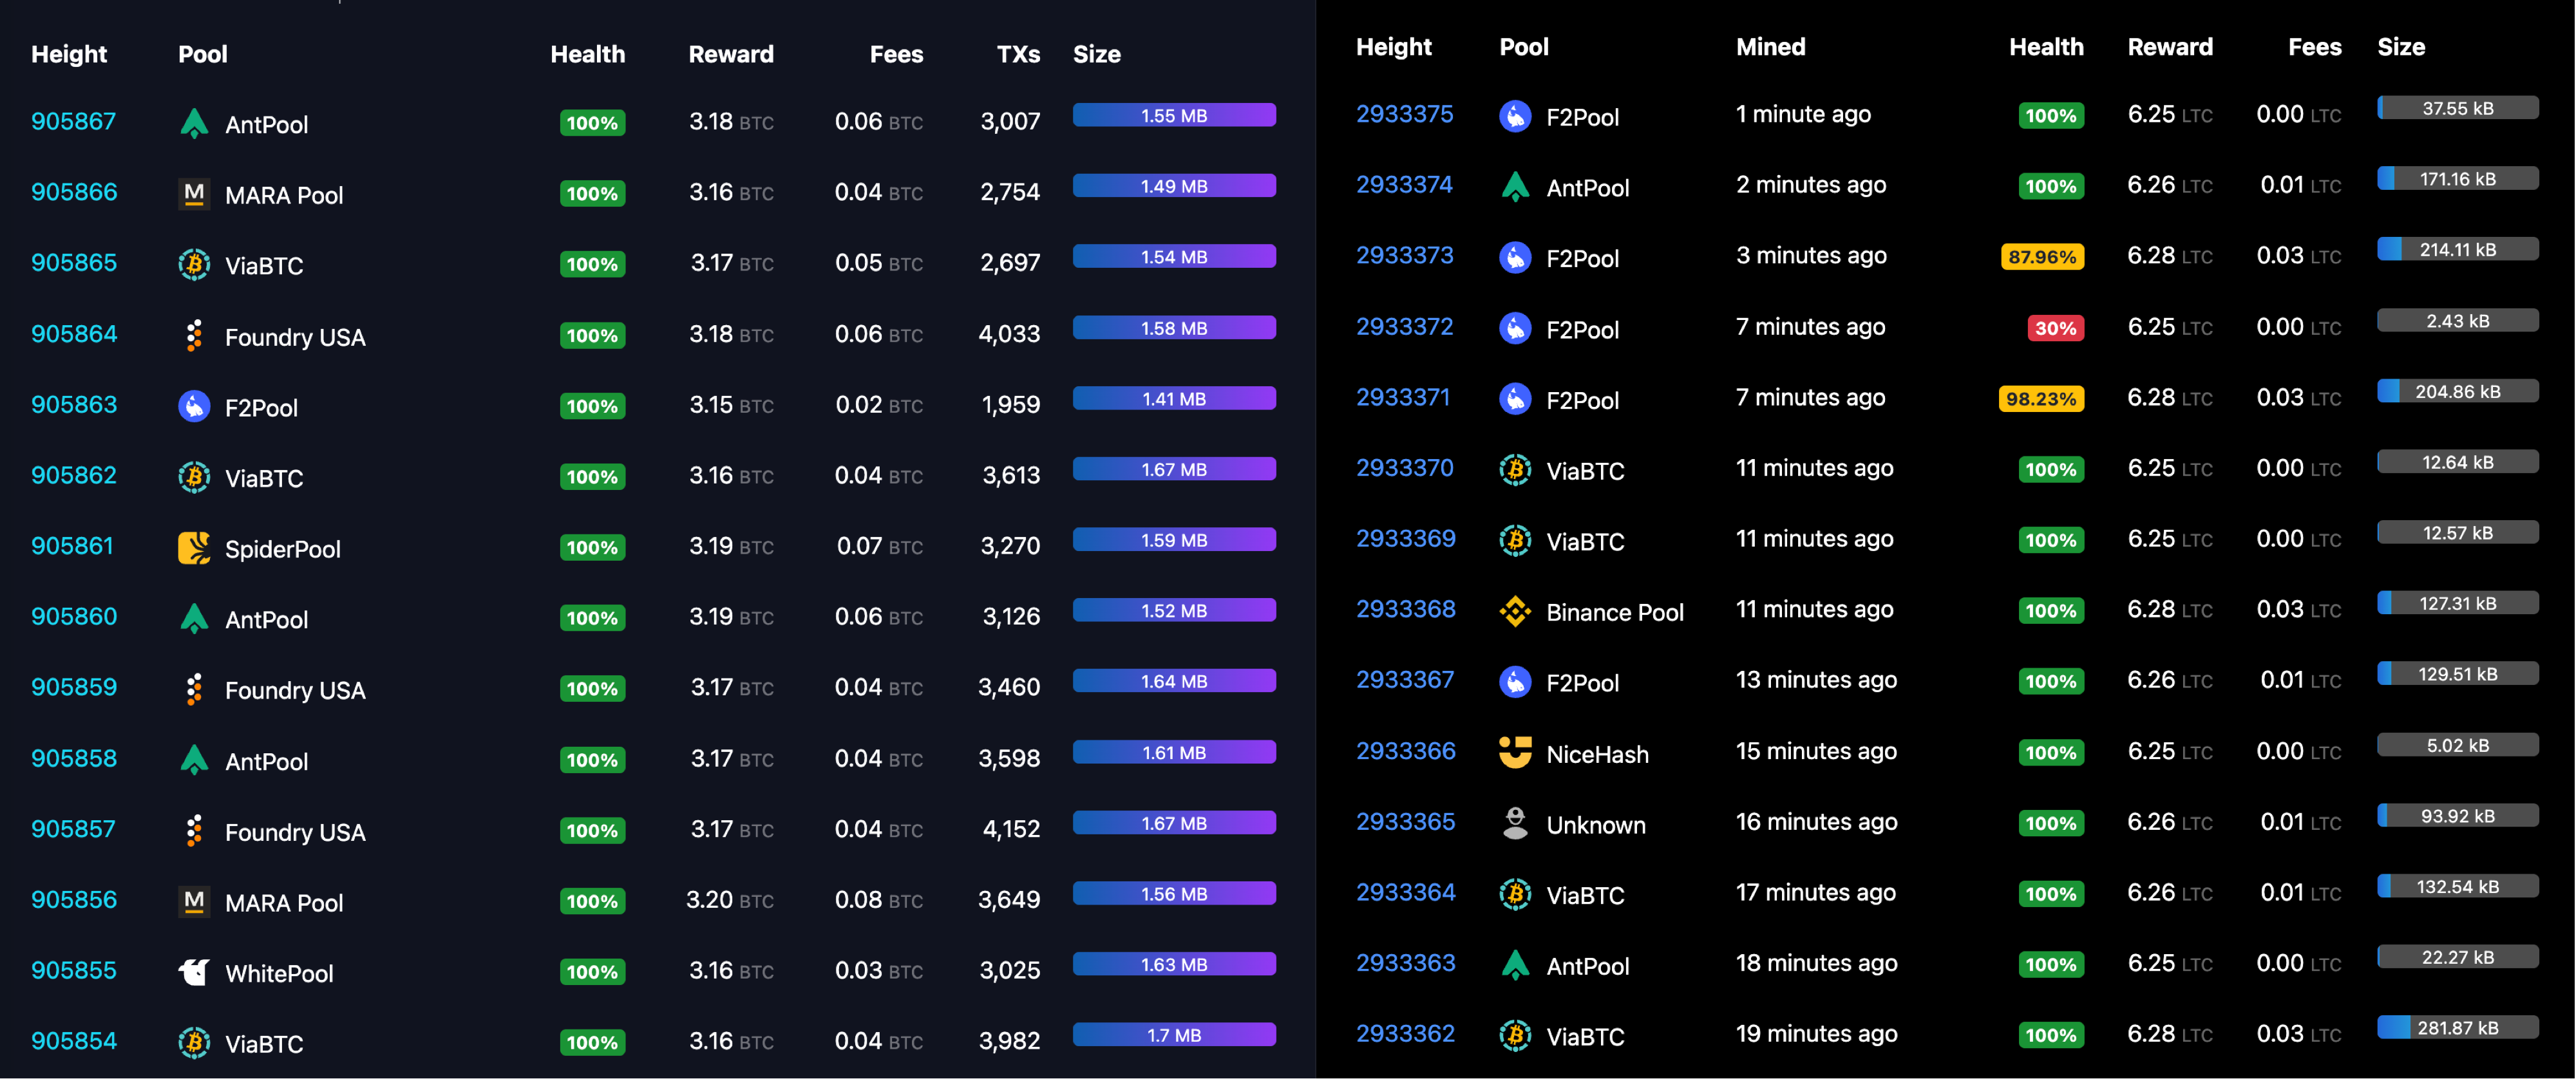Click the TXs column header
Image resolution: width=2576 pixels, height=1079 pixels.
point(1018,54)
